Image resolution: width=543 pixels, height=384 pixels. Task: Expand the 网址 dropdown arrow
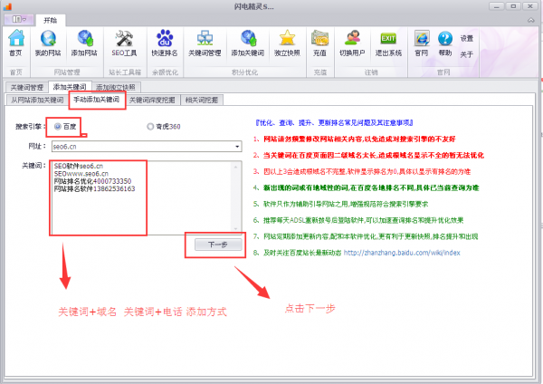[237, 146]
